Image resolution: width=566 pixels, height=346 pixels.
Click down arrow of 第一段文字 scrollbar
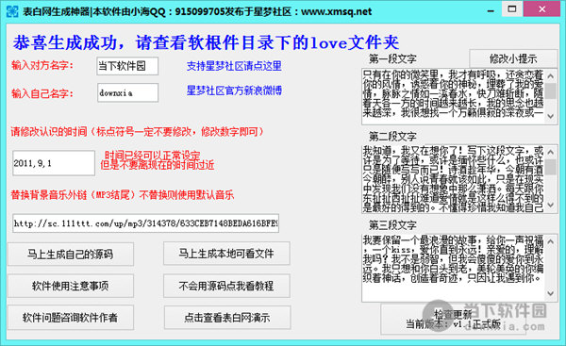[x=551, y=116]
